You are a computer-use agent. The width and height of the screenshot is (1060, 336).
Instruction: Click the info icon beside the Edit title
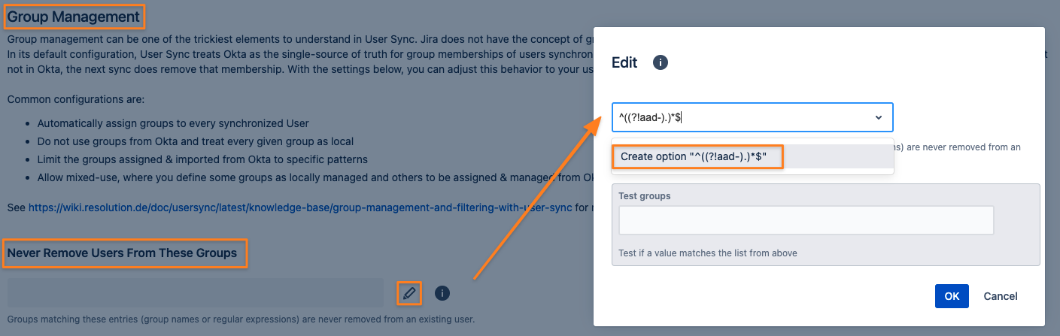click(661, 62)
